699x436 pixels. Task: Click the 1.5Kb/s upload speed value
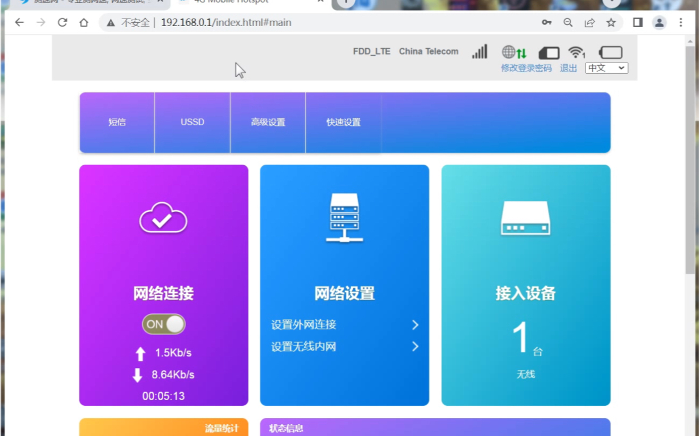(173, 353)
